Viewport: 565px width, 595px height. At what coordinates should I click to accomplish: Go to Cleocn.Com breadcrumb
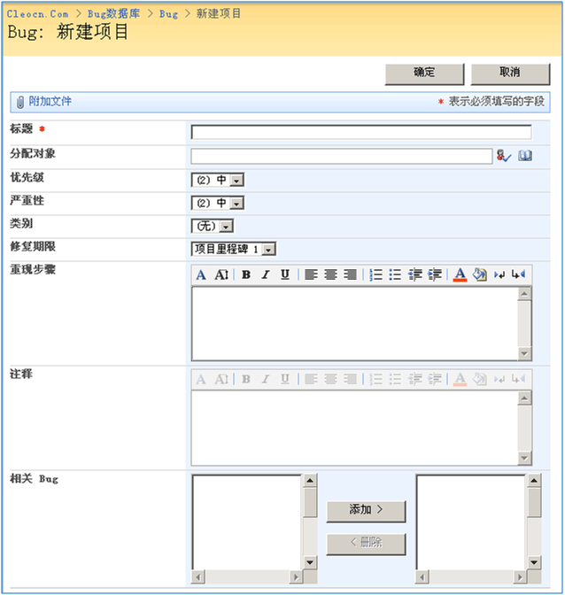[37, 14]
